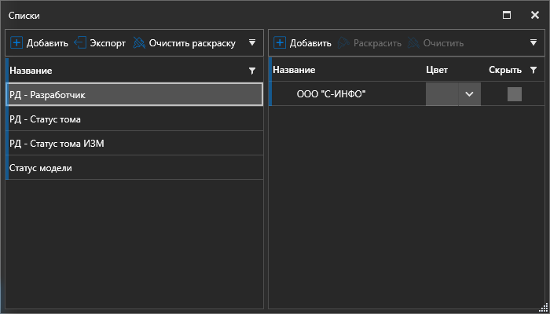
Task: Click the Экспорт arrow icon
Action: (80, 43)
